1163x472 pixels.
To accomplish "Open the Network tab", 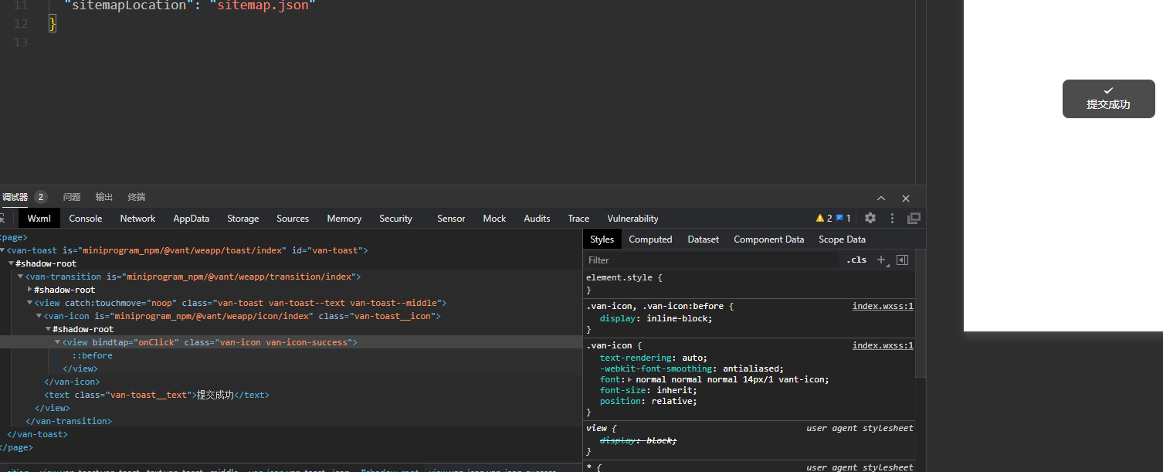I will pos(138,219).
